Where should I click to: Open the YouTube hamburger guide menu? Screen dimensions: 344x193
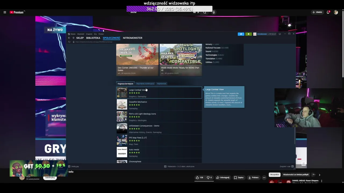click(x=5, y=12)
